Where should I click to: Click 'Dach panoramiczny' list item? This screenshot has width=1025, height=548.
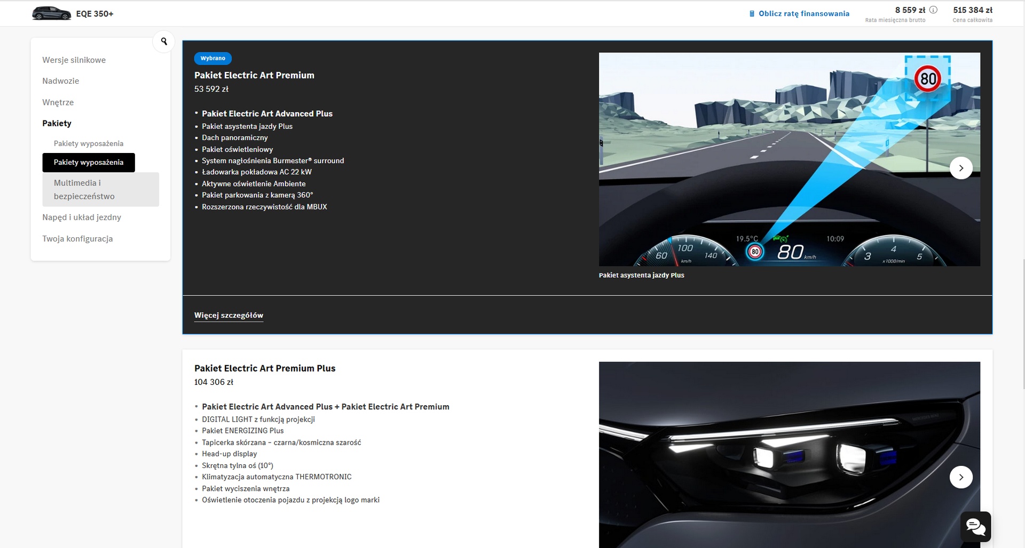(x=235, y=138)
